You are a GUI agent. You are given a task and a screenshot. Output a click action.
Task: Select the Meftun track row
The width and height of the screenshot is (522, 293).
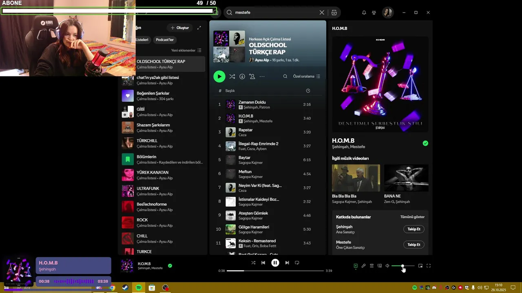click(x=268, y=174)
